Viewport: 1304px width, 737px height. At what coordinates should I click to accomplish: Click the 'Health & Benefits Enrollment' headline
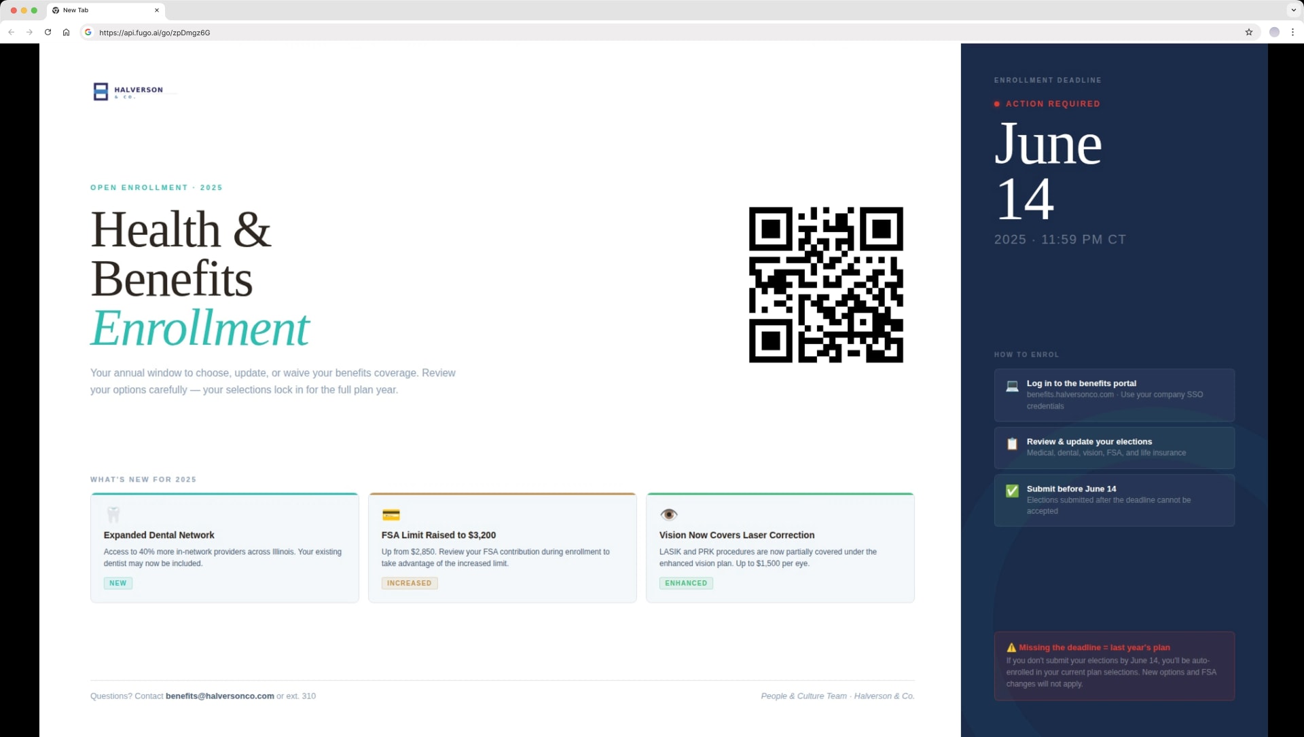pos(200,278)
